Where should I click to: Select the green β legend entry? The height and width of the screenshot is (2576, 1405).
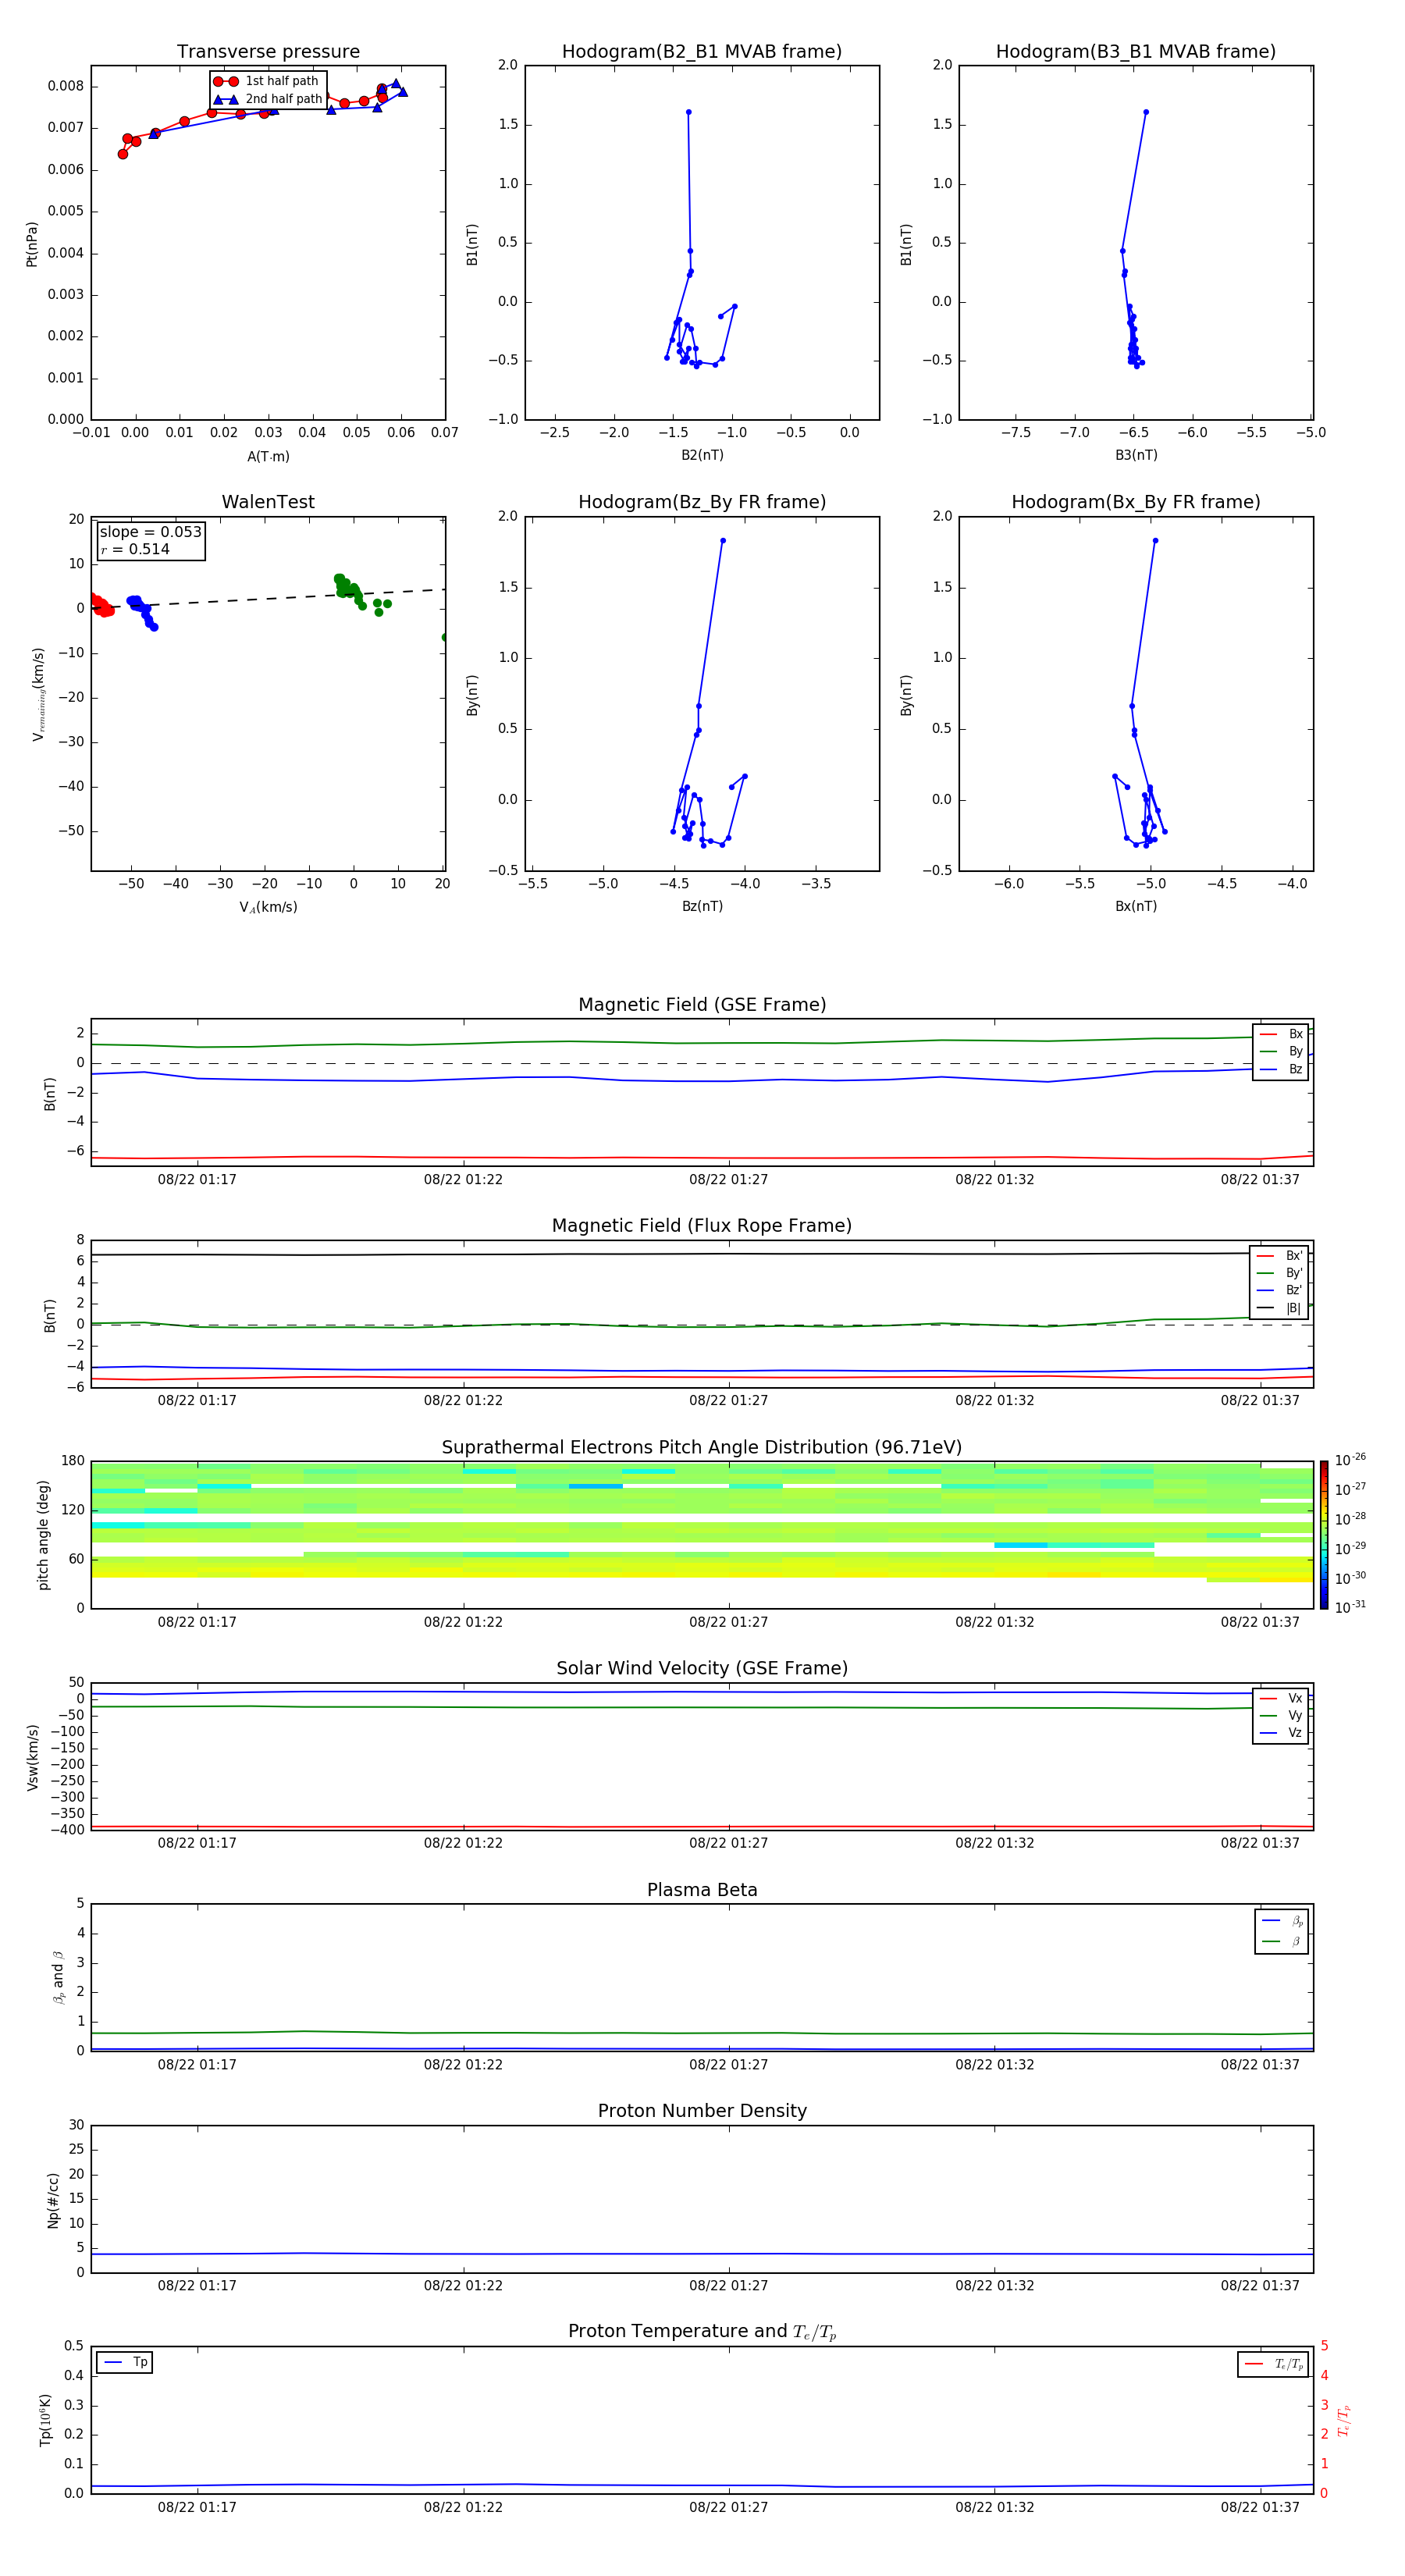point(1282,1941)
